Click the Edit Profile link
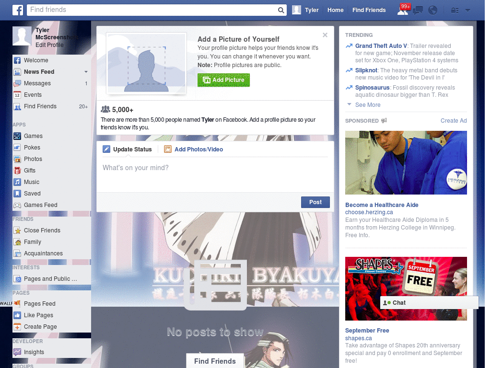This screenshot has height=368, width=491. (49, 45)
